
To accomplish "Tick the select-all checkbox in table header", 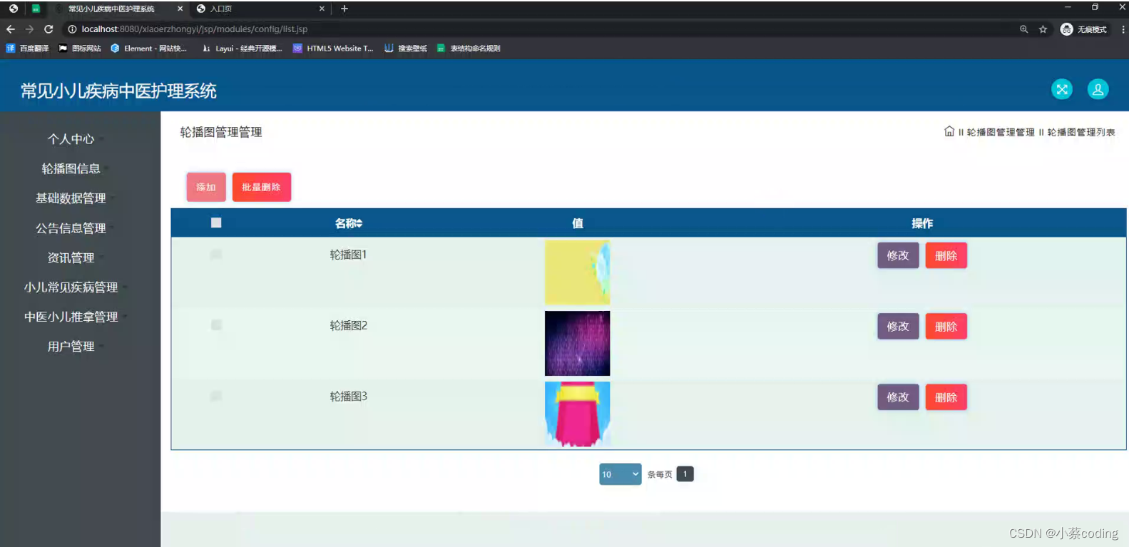I will point(216,223).
